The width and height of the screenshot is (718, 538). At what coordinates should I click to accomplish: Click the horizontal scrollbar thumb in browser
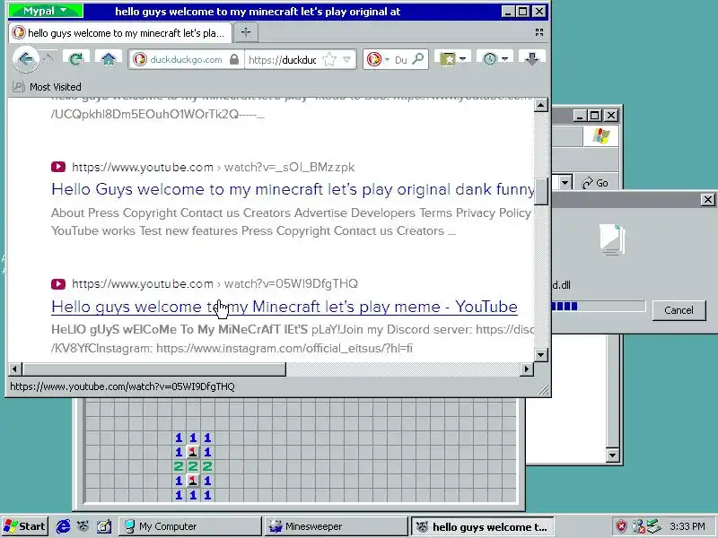153,369
